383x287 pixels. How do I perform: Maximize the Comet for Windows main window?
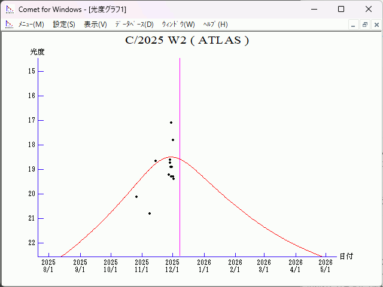341,9
